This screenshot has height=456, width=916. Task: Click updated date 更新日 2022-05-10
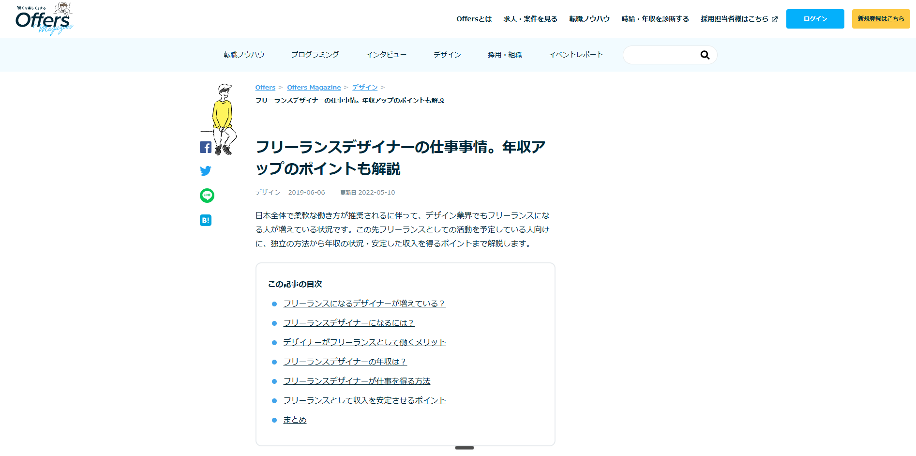click(368, 193)
